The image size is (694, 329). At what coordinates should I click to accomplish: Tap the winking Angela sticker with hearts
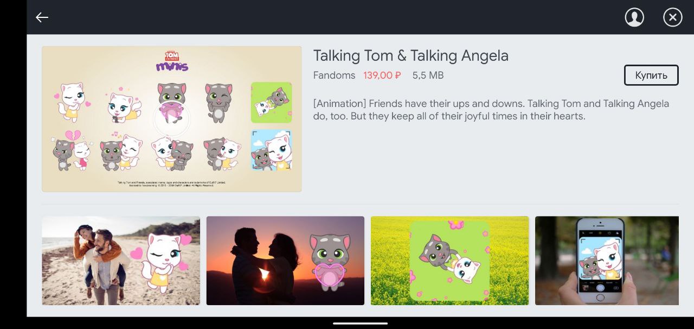point(72,102)
